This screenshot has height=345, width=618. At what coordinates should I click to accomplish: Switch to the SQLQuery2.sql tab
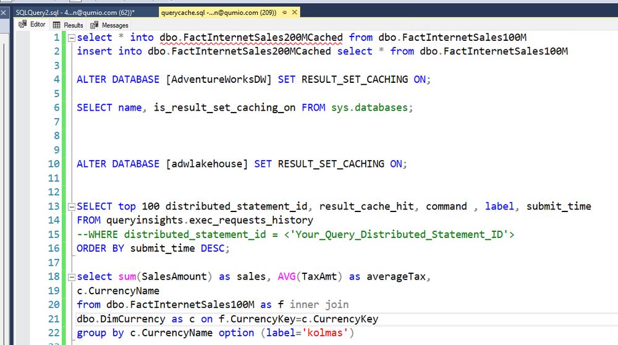(x=75, y=12)
